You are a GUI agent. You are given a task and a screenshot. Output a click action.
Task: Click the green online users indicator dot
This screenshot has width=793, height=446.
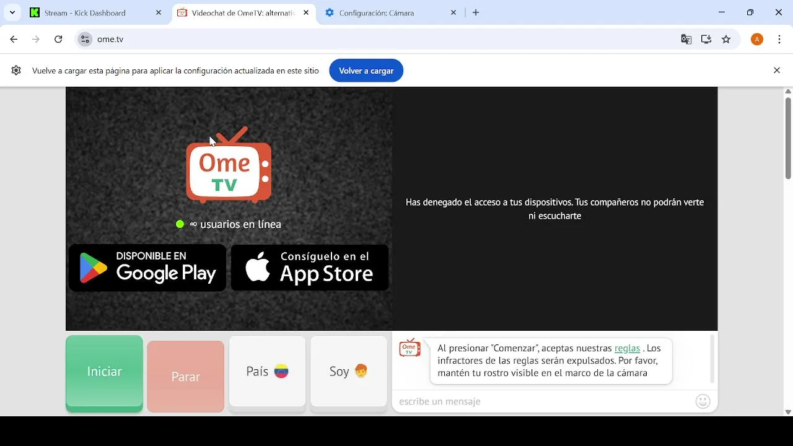[x=180, y=224]
